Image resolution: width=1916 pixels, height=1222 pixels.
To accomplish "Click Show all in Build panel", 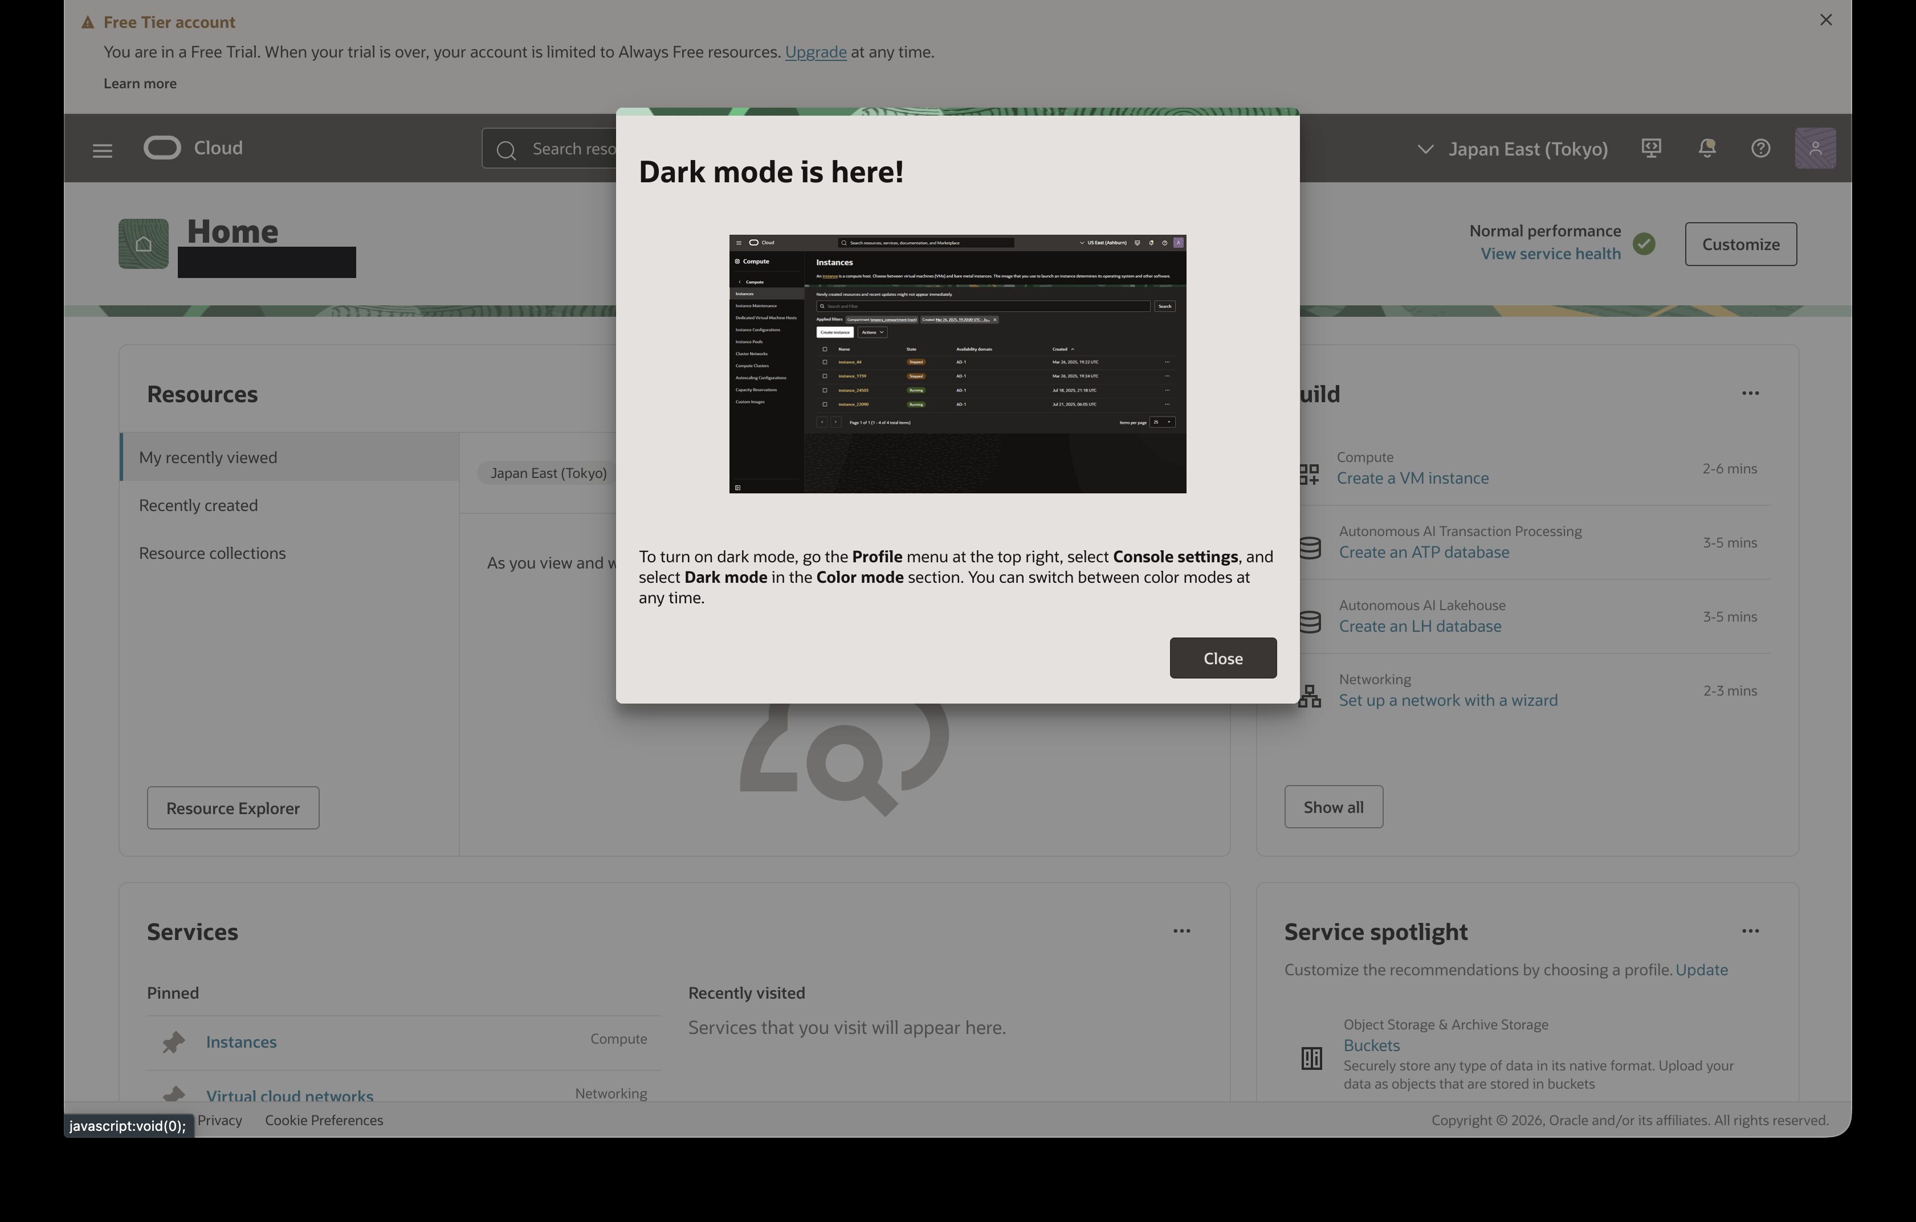I will tap(1334, 807).
